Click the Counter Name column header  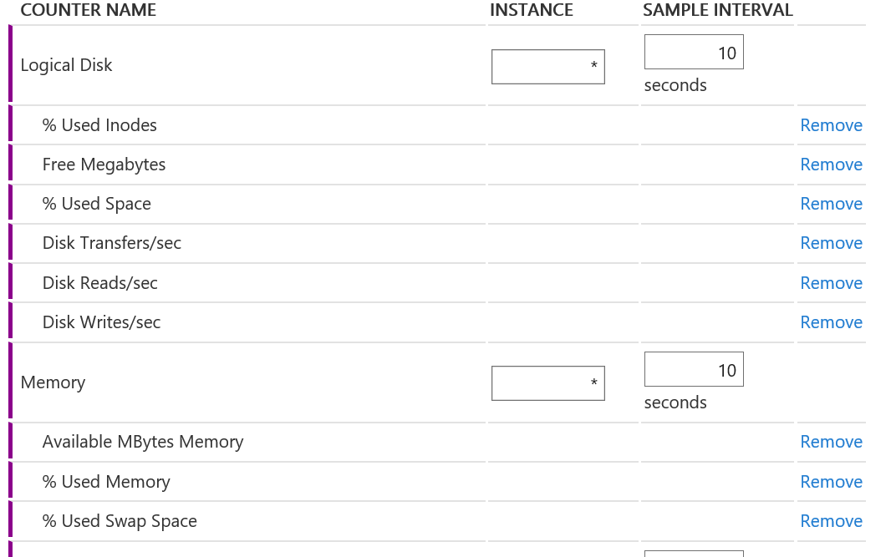pyautogui.click(x=88, y=10)
